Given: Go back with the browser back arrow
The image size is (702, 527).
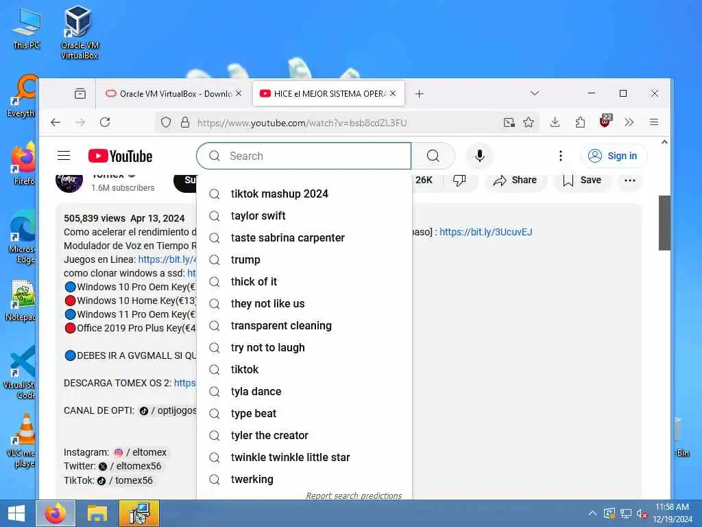Looking at the screenshot, I should (x=56, y=122).
